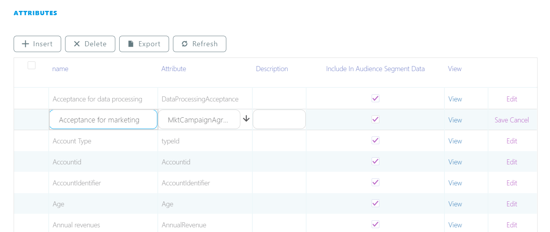
Task: Click the MktCampaignAgr attribute combo box
Action: coord(199,120)
